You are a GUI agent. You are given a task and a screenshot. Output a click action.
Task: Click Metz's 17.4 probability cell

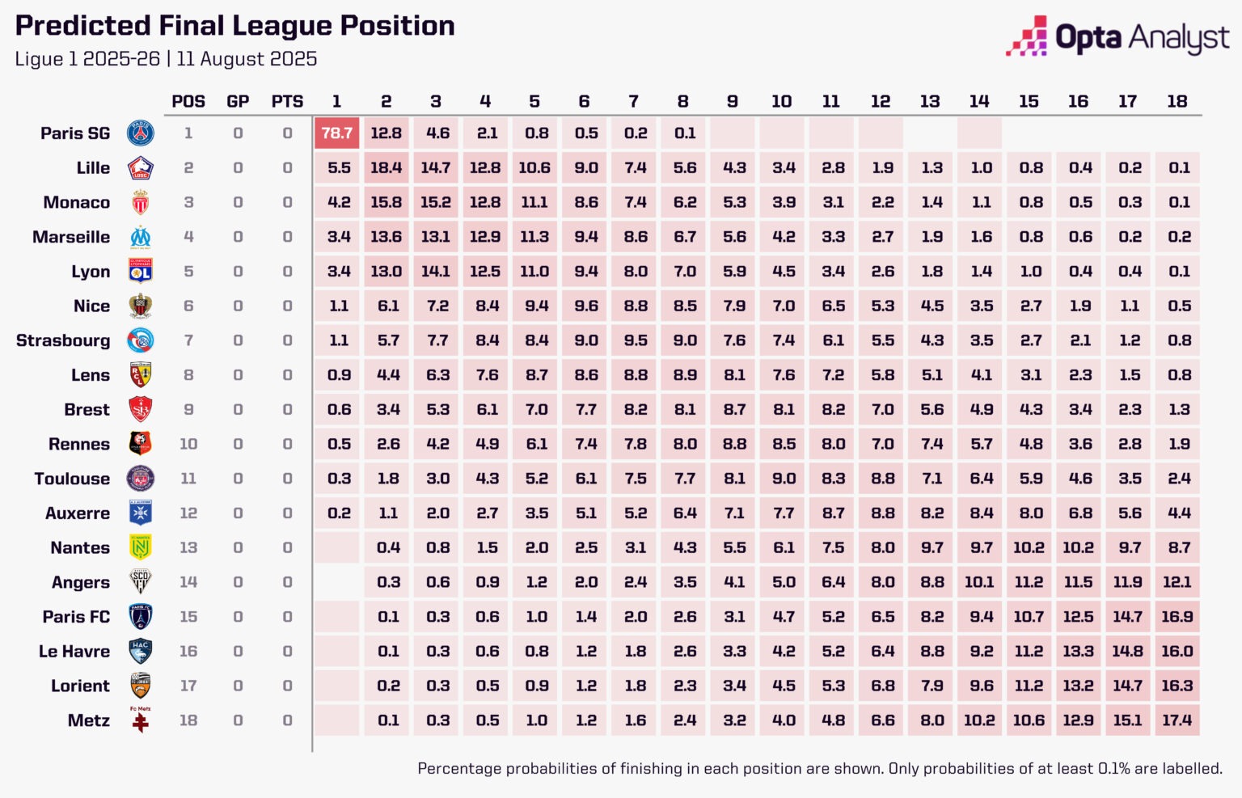pos(1177,720)
